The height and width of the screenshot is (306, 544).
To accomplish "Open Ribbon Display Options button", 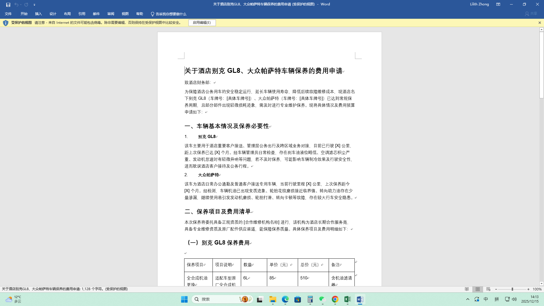I will [498, 4].
